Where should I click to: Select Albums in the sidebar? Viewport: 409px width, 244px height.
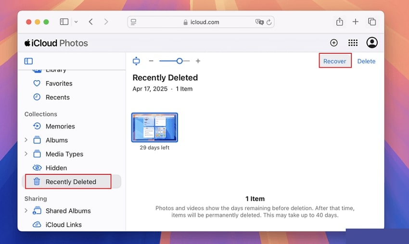coord(57,140)
